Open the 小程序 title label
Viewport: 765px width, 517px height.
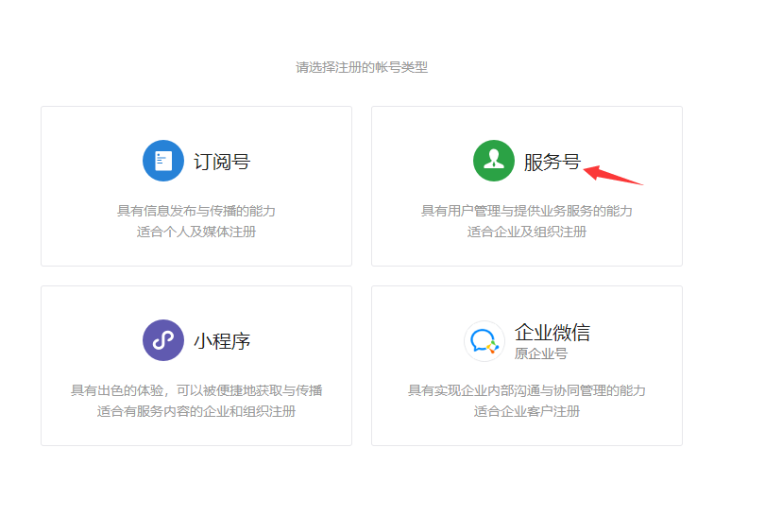click(222, 341)
